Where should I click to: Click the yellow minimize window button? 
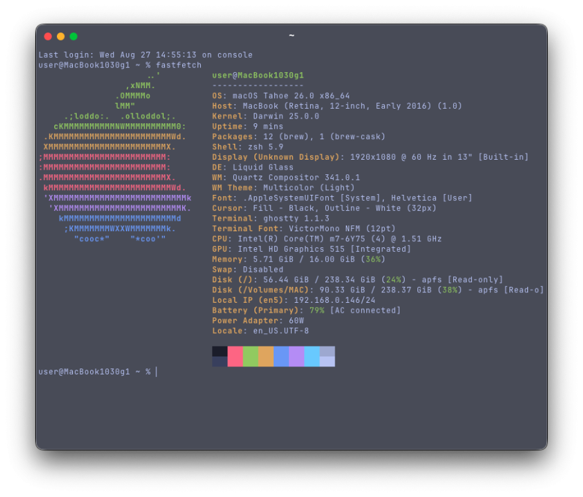coord(60,36)
